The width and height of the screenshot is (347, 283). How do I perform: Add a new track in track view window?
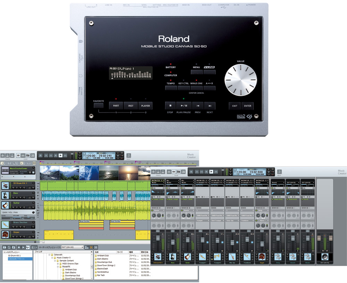tap(3, 156)
